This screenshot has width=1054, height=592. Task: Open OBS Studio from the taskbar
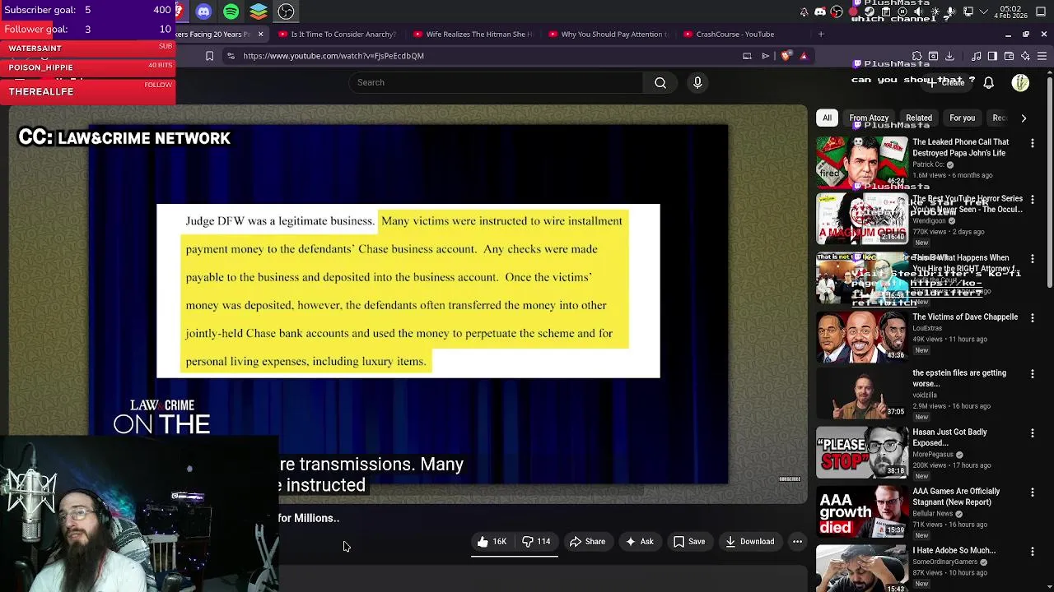[286, 12]
